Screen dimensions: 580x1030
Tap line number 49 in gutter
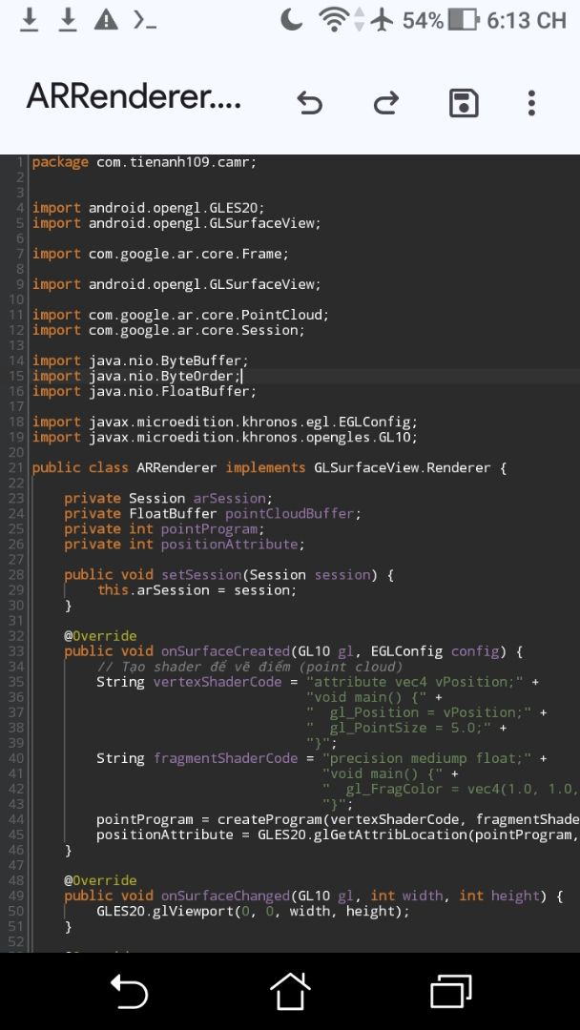pyautogui.click(x=16, y=896)
